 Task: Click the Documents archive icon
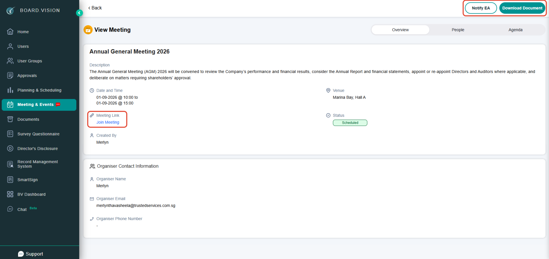click(x=10, y=119)
